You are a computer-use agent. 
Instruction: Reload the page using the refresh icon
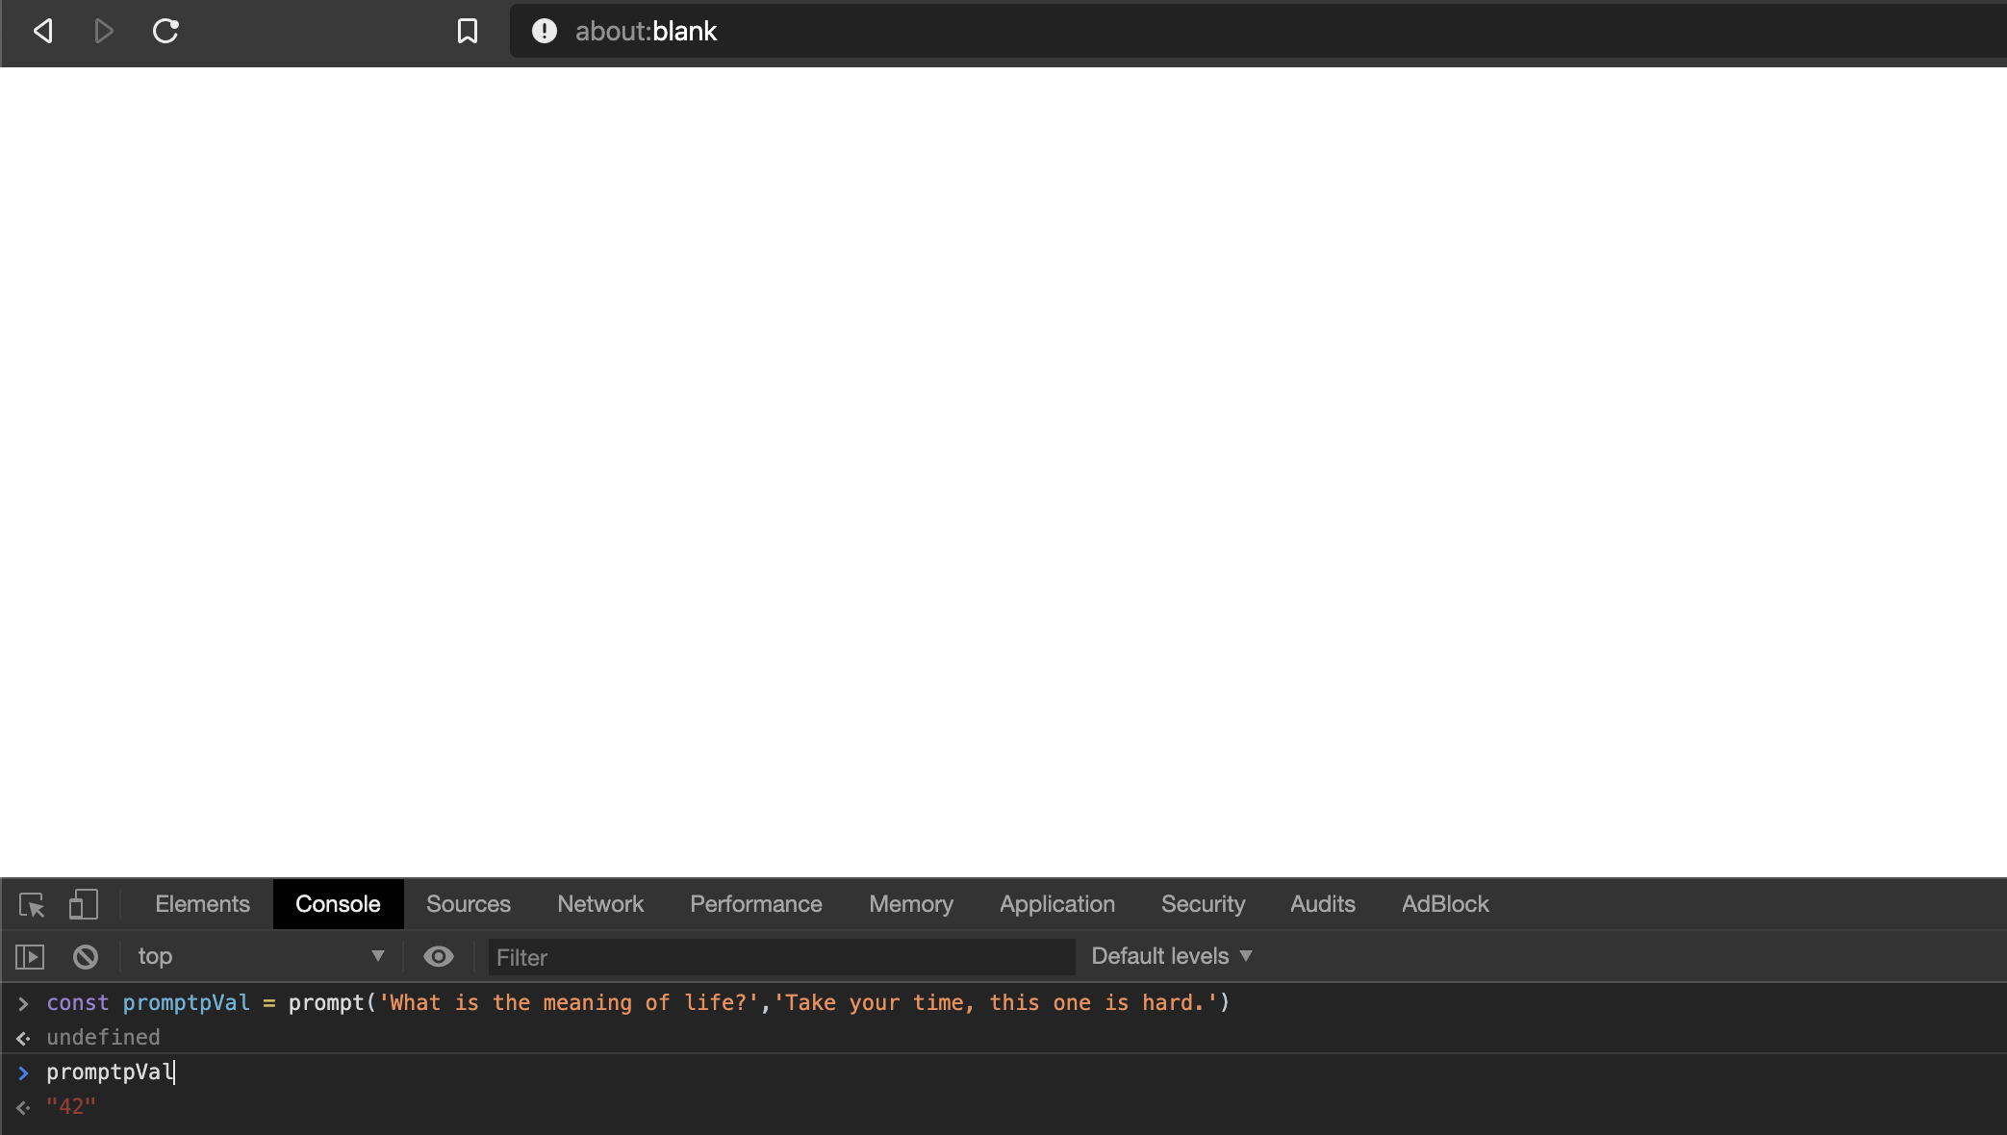(165, 31)
